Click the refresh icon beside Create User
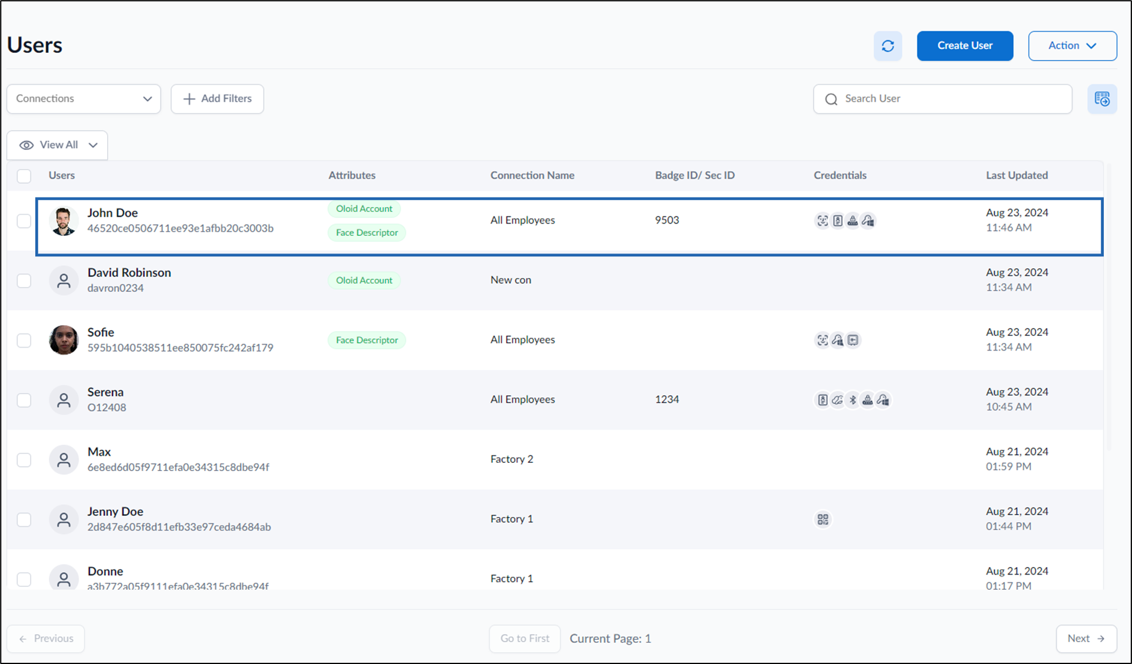Image resolution: width=1132 pixels, height=664 pixels. click(x=887, y=46)
